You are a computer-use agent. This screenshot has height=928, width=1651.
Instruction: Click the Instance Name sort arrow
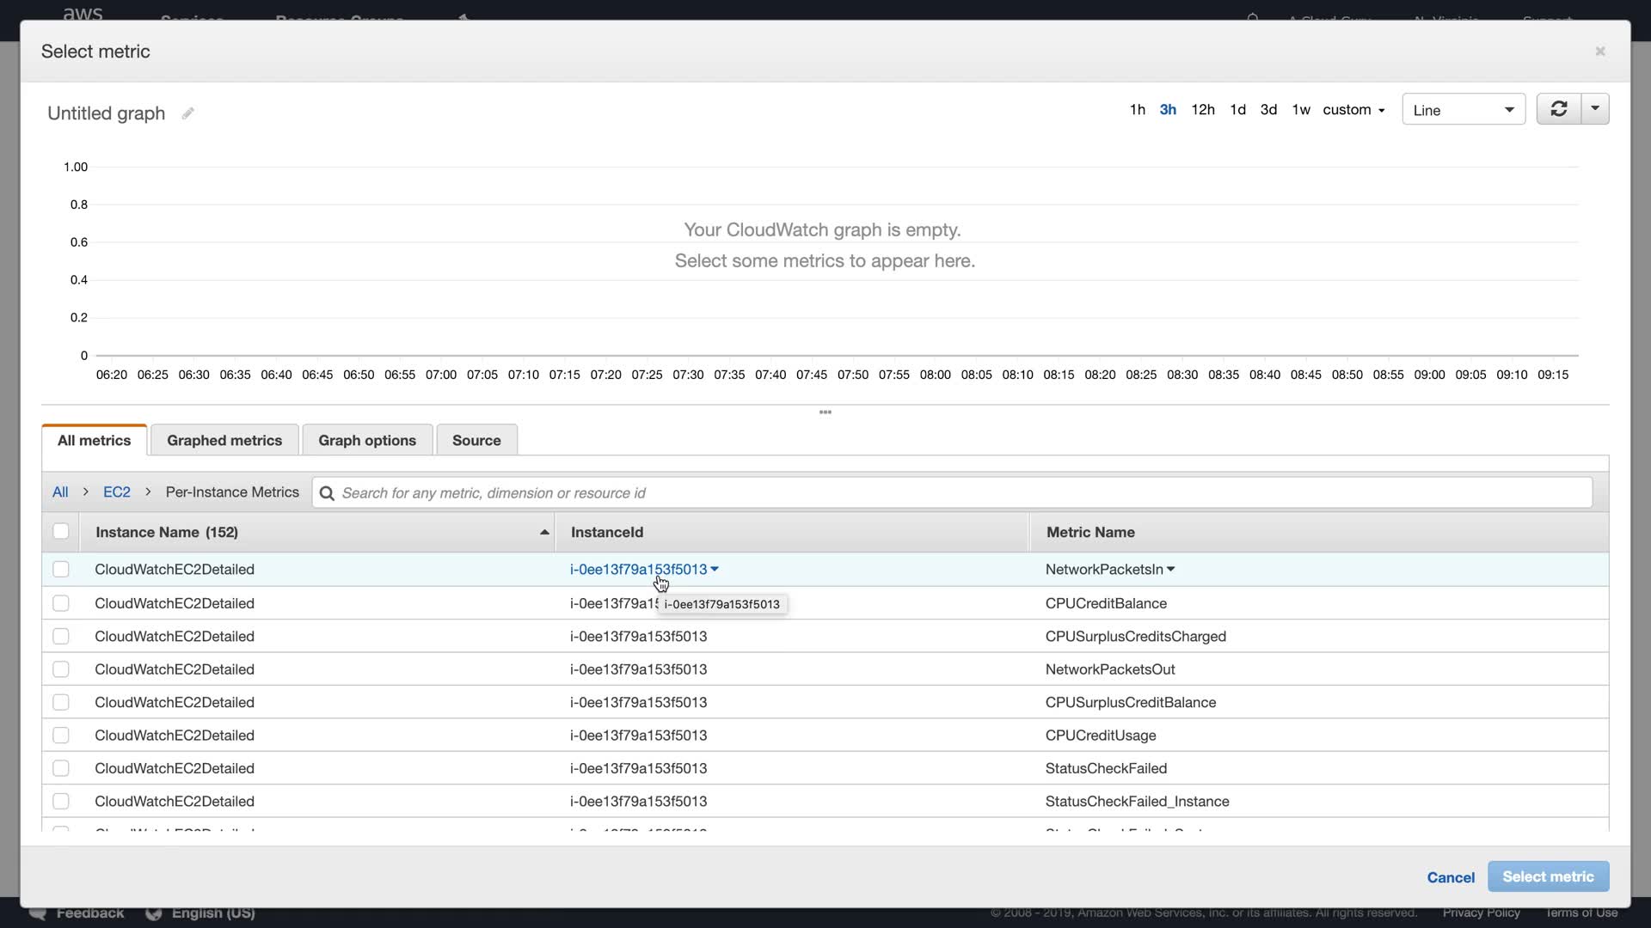click(544, 533)
